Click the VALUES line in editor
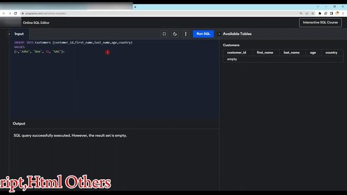Screen dimensions: 347x195 (20, 47)
